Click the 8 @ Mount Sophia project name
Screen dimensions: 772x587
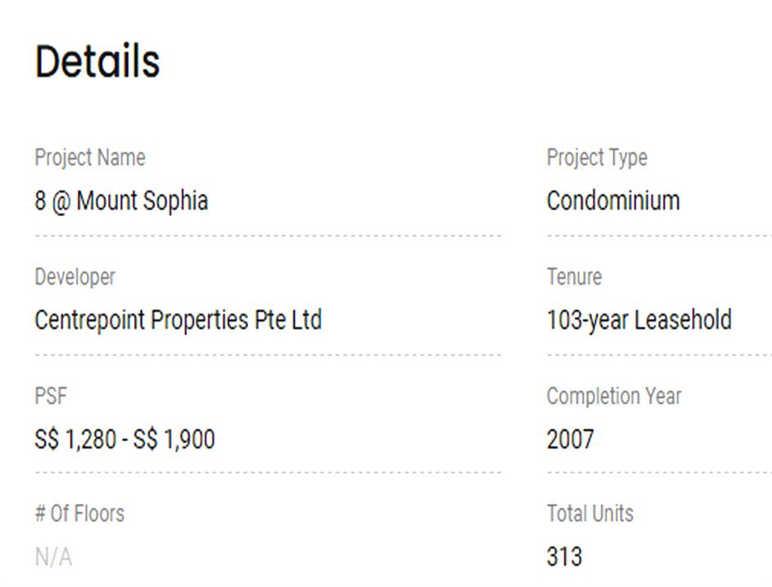pos(121,201)
